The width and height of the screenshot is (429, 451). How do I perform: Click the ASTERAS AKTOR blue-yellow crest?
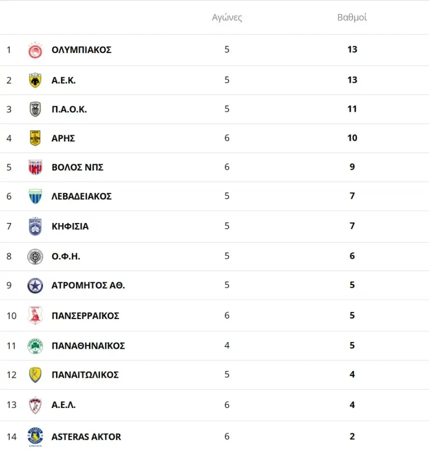pos(35,436)
